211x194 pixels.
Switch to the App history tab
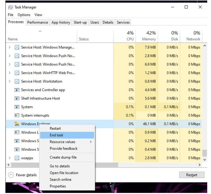[61, 22]
